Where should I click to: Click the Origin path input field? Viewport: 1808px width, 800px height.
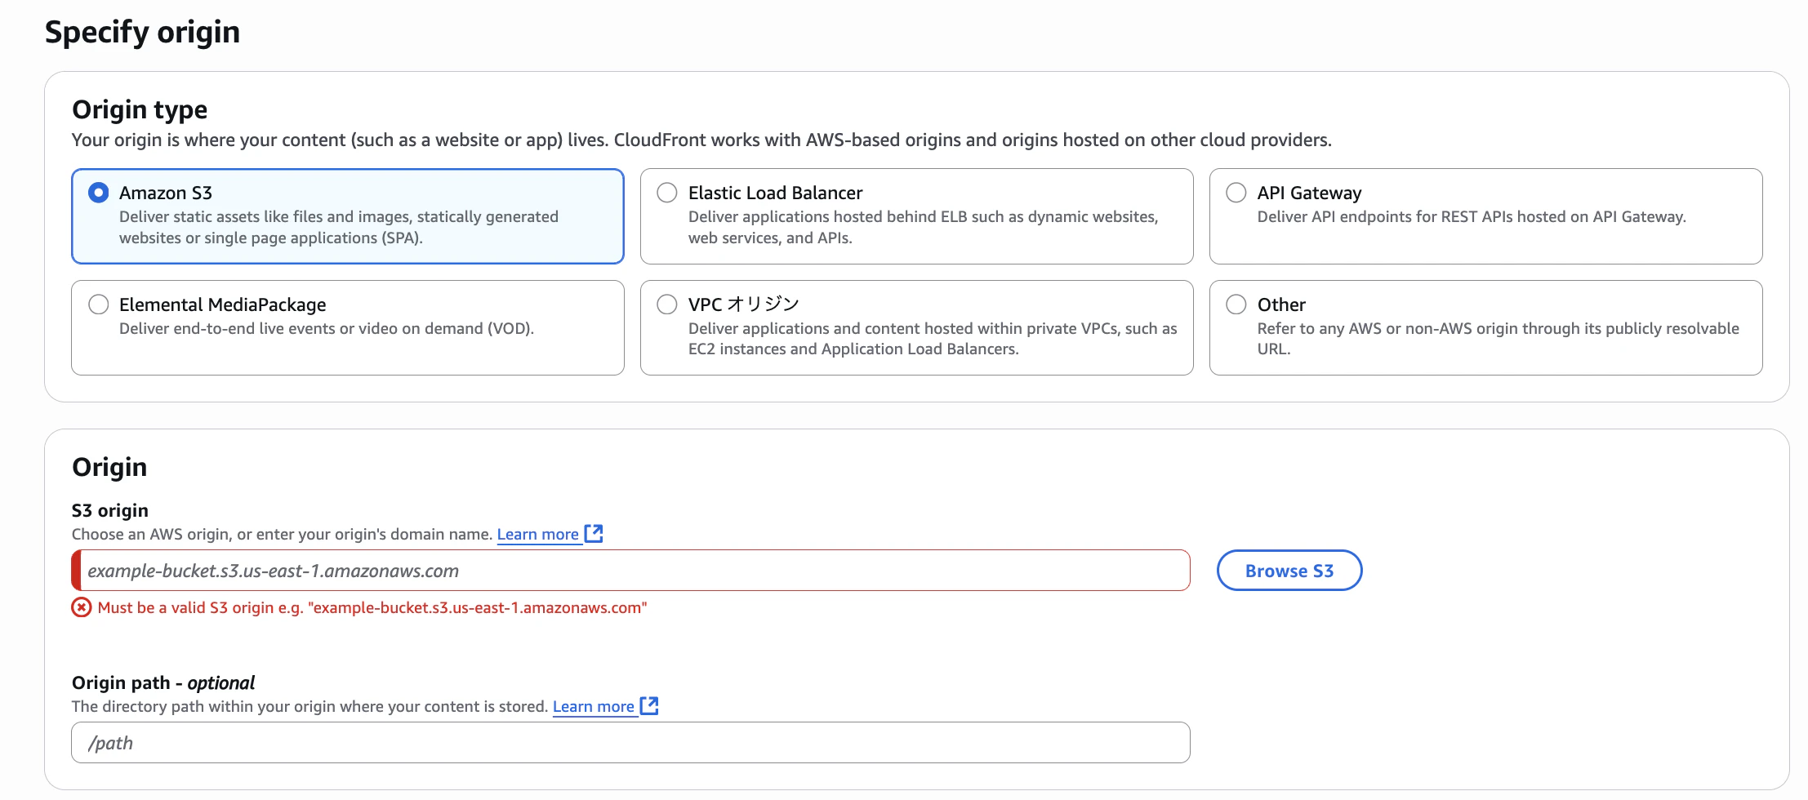coord(630,743)
